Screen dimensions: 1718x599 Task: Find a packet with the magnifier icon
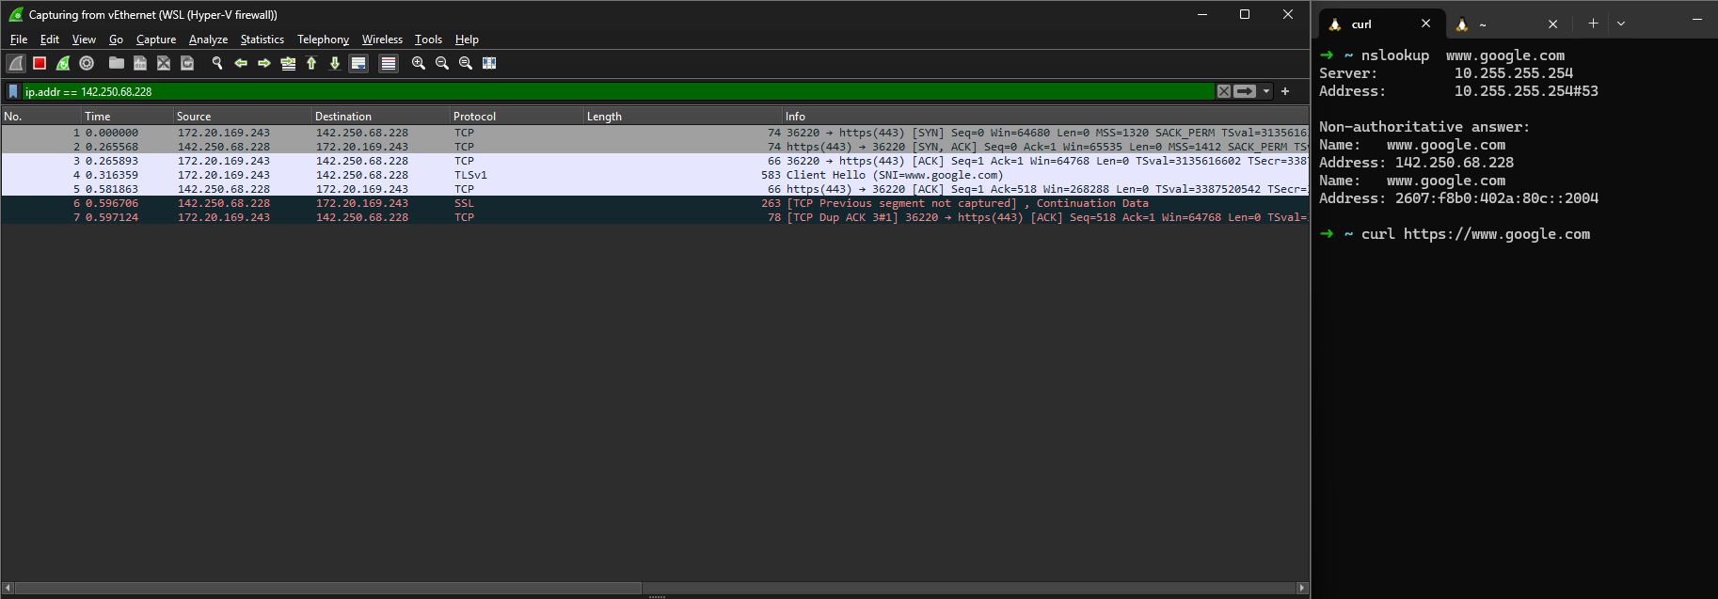point(217,63)
